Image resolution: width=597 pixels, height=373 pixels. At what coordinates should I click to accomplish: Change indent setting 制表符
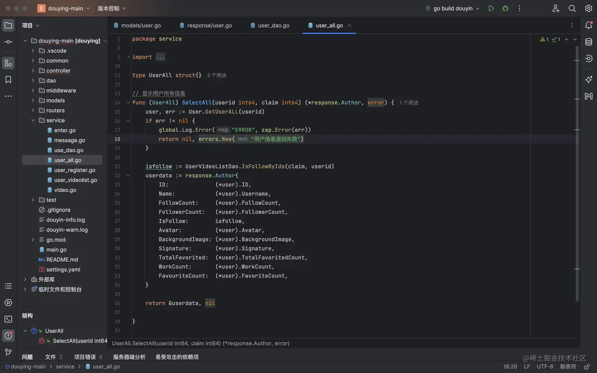(568, 367)
